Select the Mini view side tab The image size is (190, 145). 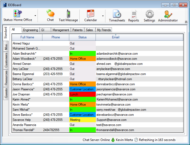point(6,47)
